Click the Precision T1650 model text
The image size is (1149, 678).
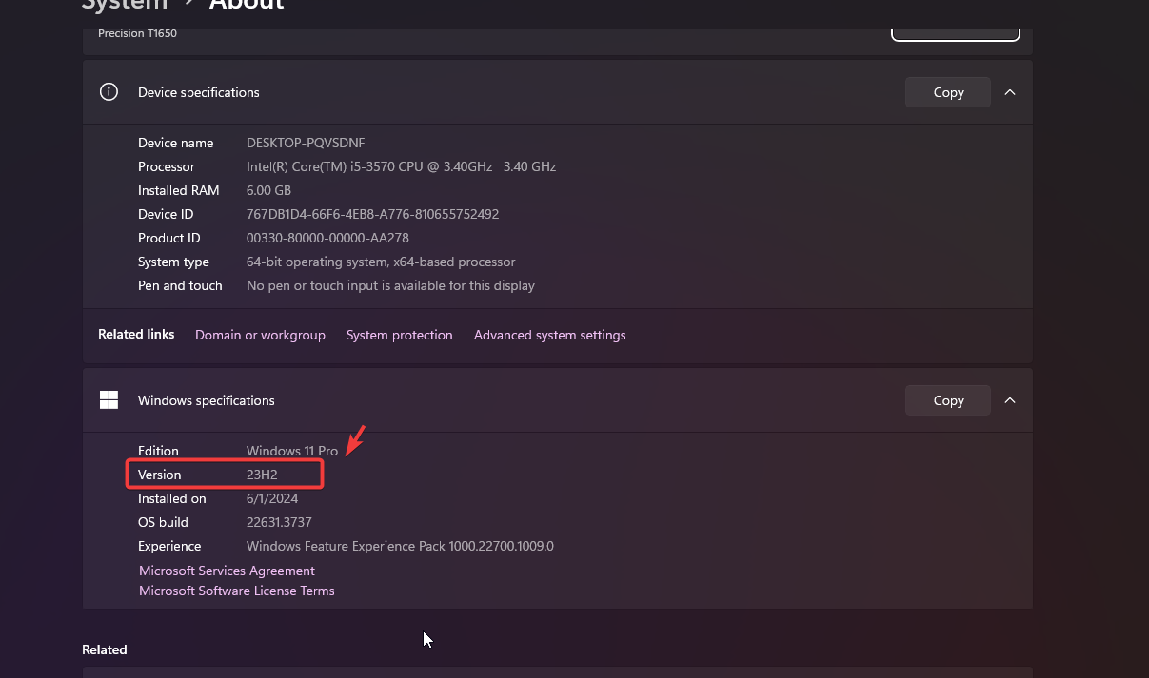[137, 33]
